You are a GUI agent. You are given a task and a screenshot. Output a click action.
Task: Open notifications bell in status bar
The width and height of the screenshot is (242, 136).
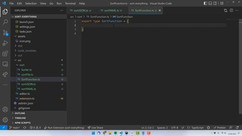pos(237,128)
